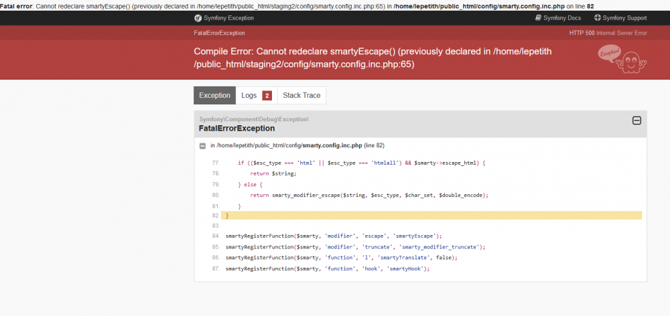Click the Symfony Docs book icon
Viewport: 670px width, 316px height.
(538, 18)
